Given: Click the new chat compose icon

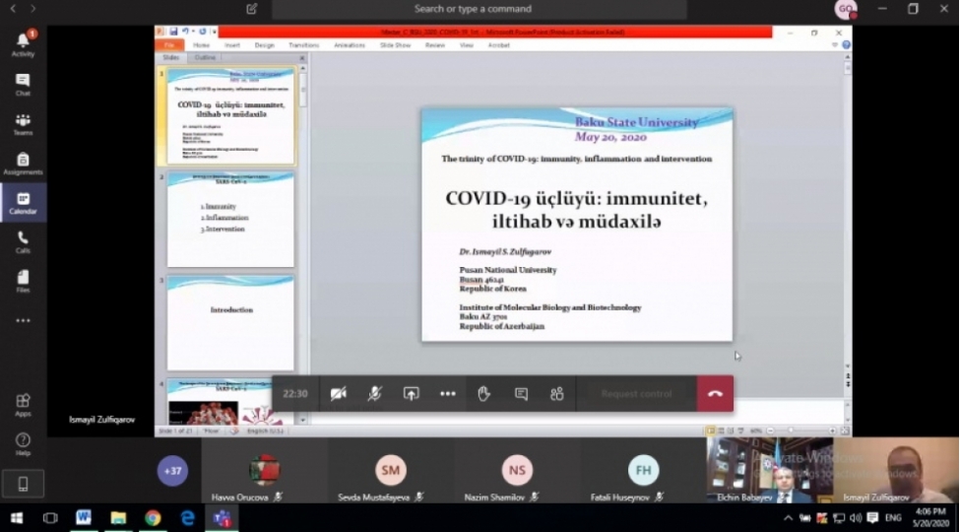Looking at the screenshot, I should (252, 9).
